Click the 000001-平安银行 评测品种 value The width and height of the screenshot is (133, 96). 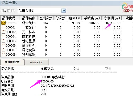(x=53, y=77)
